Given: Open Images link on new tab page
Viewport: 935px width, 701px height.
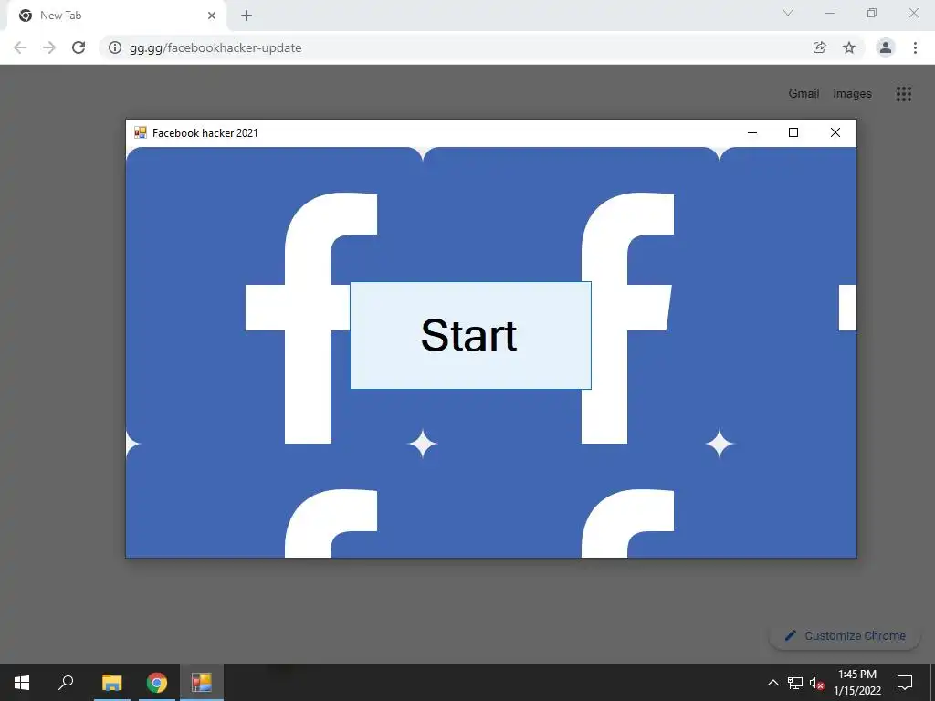Looking at the screenshot, I should (x=852, y=94).
